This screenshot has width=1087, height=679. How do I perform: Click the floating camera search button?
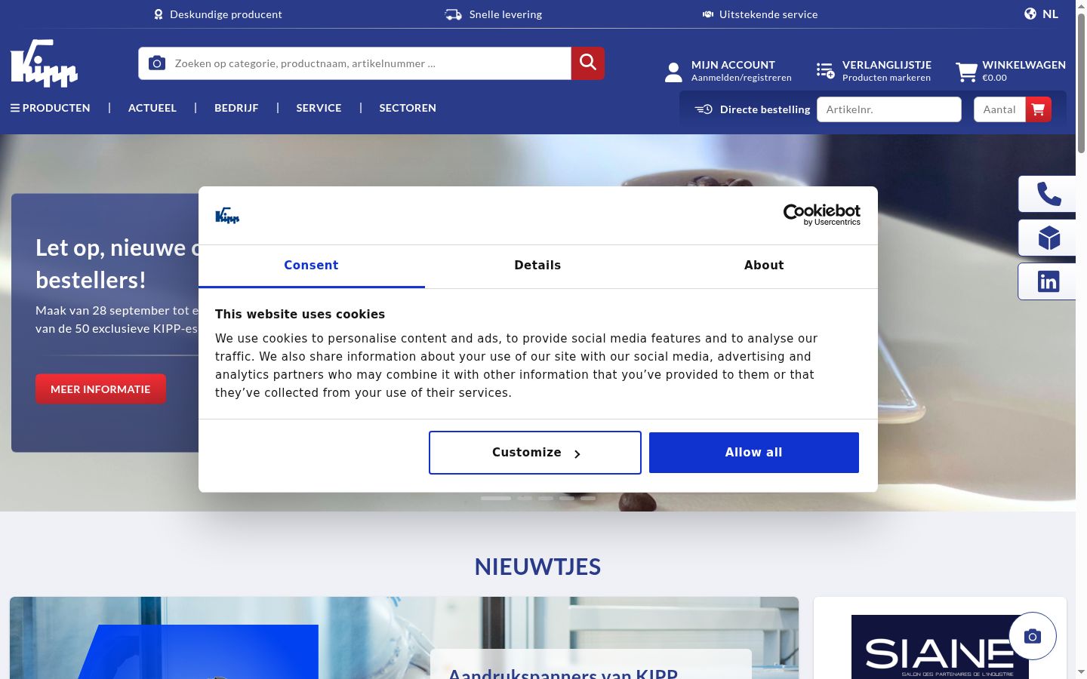(1033, 636)
